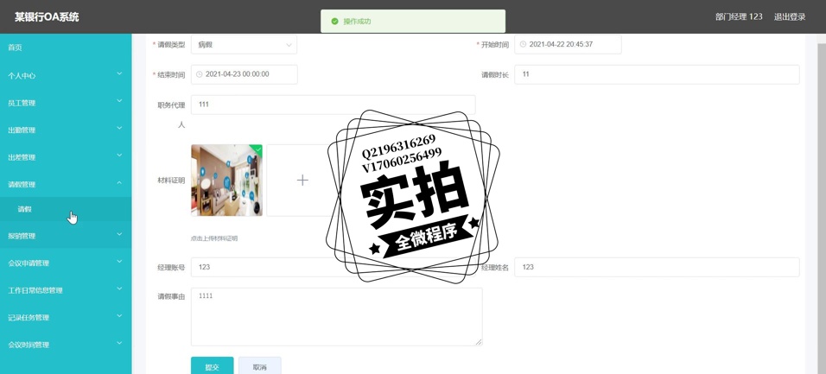This screenshot has width=826, height=374.
Task: Click the 取消 cancel button
Action: tap(259, 366)
